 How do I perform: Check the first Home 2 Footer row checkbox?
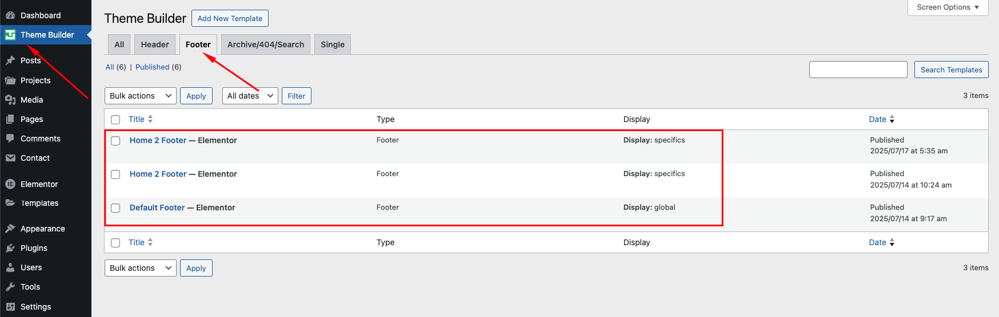pos(115,141)
